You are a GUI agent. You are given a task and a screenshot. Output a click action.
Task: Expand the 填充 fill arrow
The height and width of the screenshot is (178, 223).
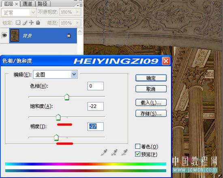pos(77,23)
